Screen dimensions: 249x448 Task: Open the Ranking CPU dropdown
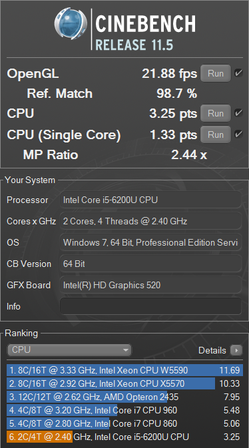[69, 350]
